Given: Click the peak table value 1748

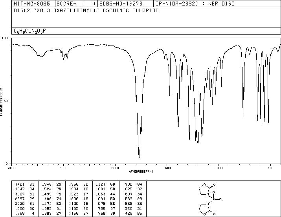Looking at the screenshot, I should coord(47,184).
